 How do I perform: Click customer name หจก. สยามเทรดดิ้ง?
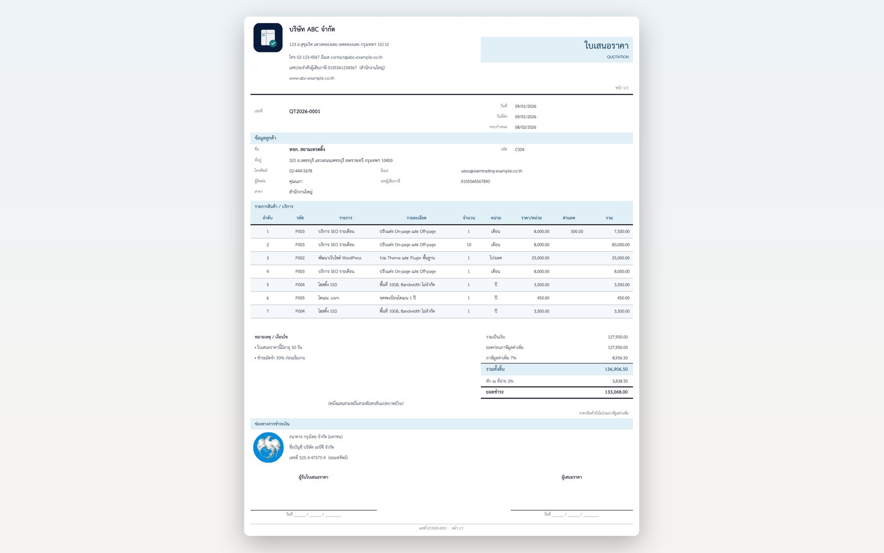click(x=307, y=149)
